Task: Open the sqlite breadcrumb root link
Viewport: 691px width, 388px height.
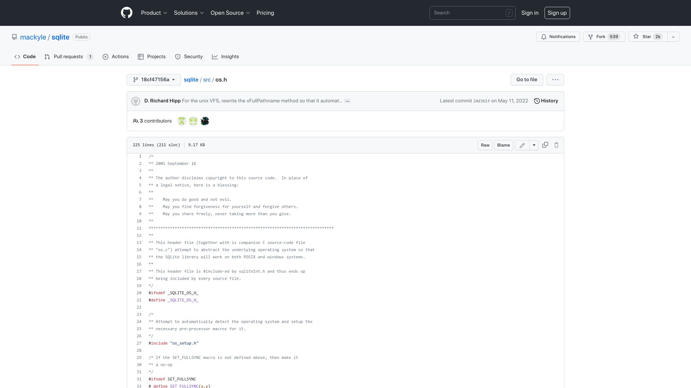Action: tap(191, 80)
